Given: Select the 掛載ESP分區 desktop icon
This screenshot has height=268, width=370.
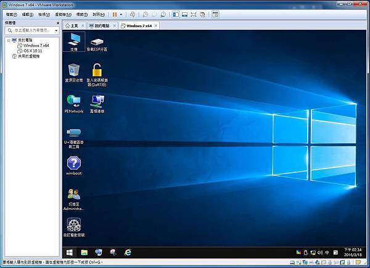Looking at the screenshot, I should point(97,44).
